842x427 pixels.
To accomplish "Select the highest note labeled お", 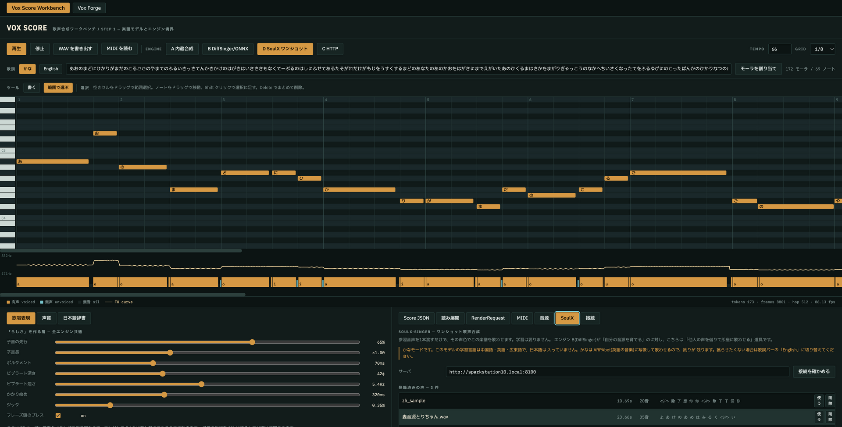I will (x=105, y=133).
